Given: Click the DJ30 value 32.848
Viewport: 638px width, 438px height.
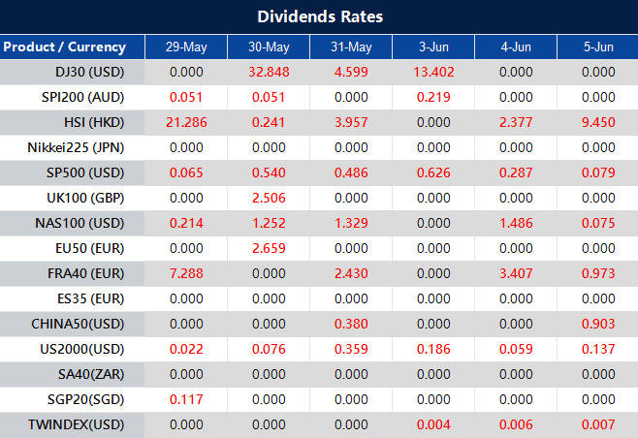Looking at the screenshot, I should 268,72.
